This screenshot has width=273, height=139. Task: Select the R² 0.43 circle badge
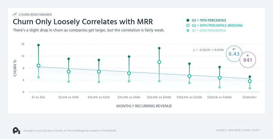pyautogui.click(x=234, y=54)
